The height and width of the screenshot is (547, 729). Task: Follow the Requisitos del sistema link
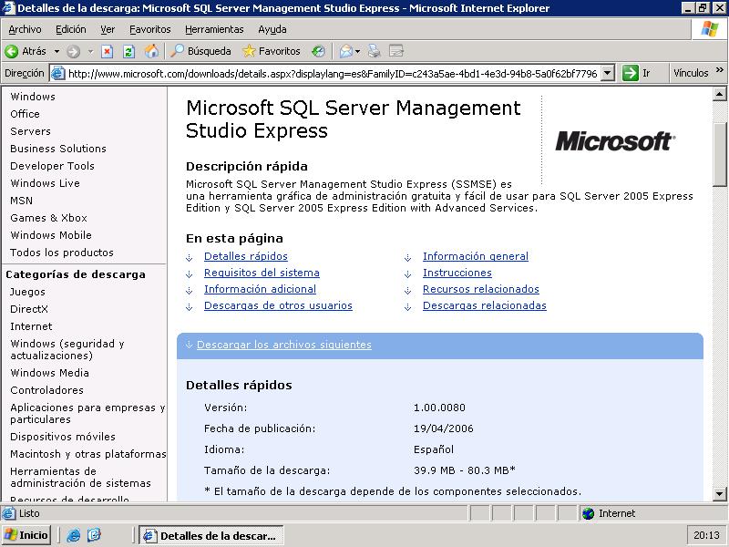coord(262,273)
